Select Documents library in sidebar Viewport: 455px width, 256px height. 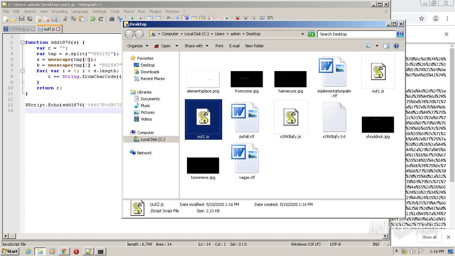click(x=150, y=99)
